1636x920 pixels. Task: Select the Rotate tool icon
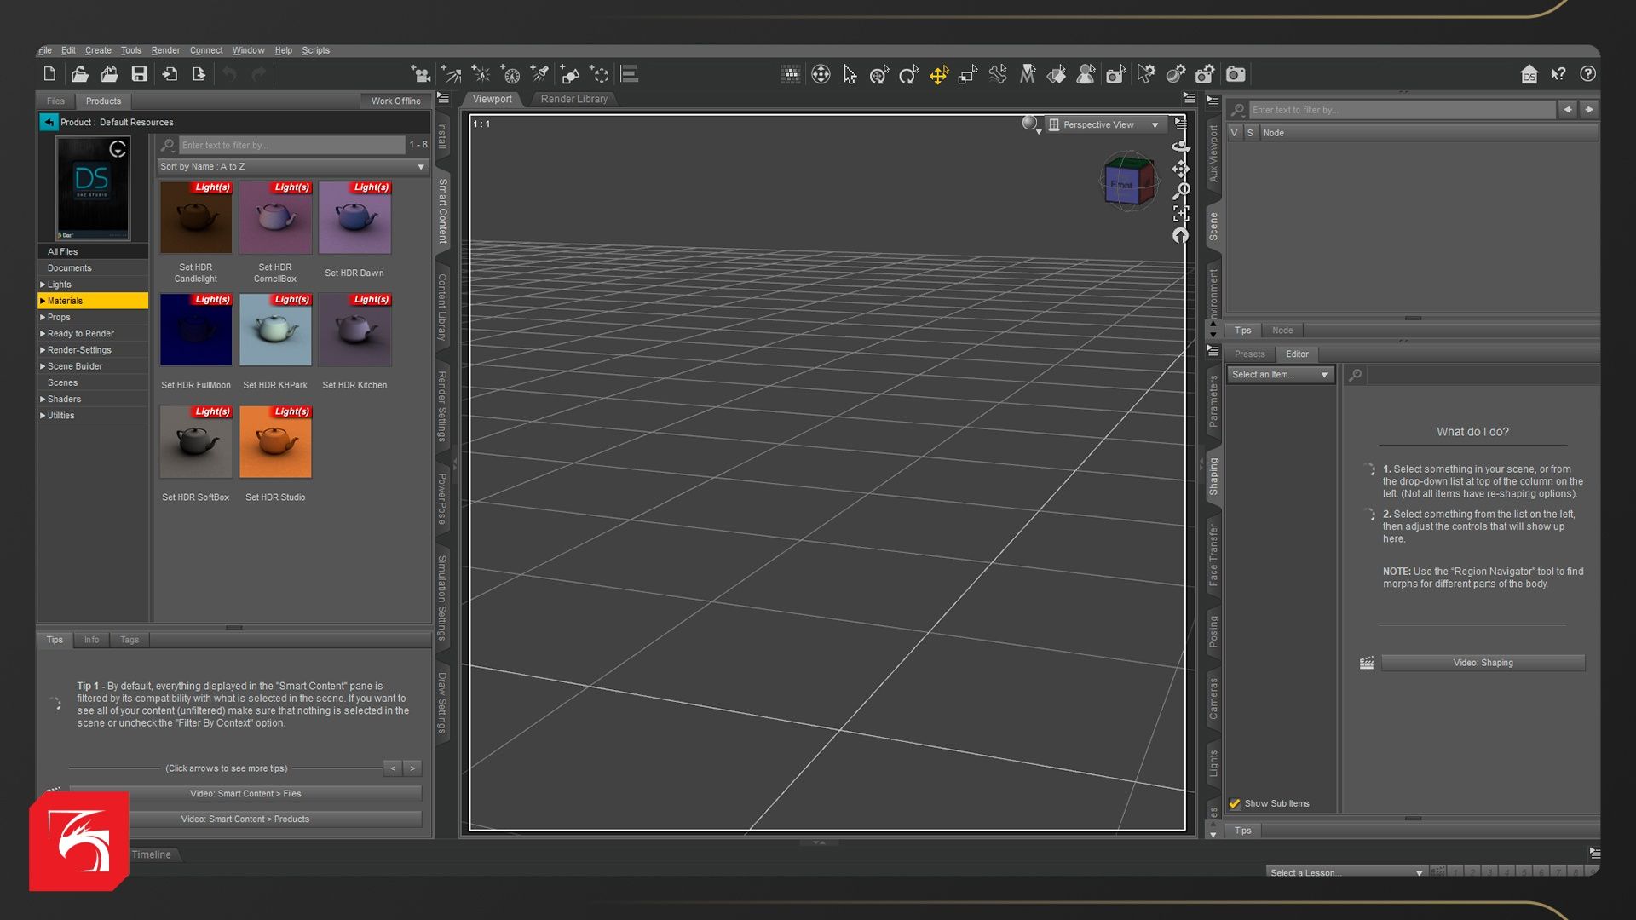(x=908, y=75)
